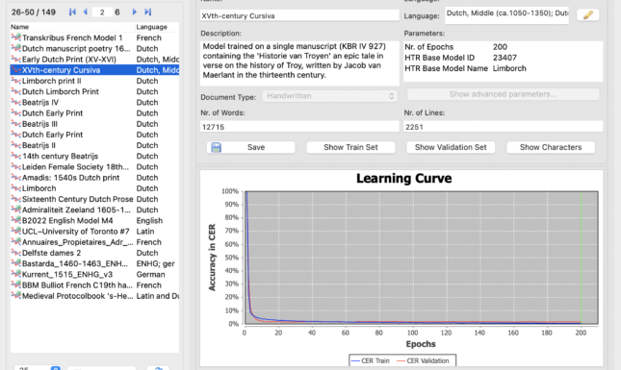Click the page number field showing 2
This screenshot has width=621, height=370.
pyautogui.click(x=102, y=12)
